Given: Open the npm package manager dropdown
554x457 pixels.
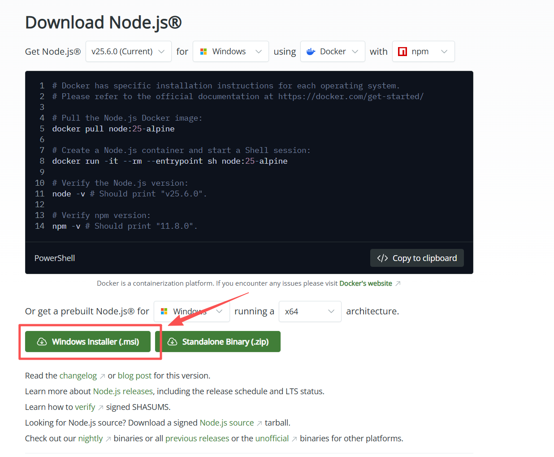Looking at the screenshot, I should tap(424, 52).
